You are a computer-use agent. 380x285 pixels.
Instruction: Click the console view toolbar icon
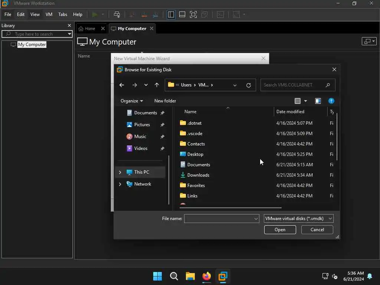220,14
